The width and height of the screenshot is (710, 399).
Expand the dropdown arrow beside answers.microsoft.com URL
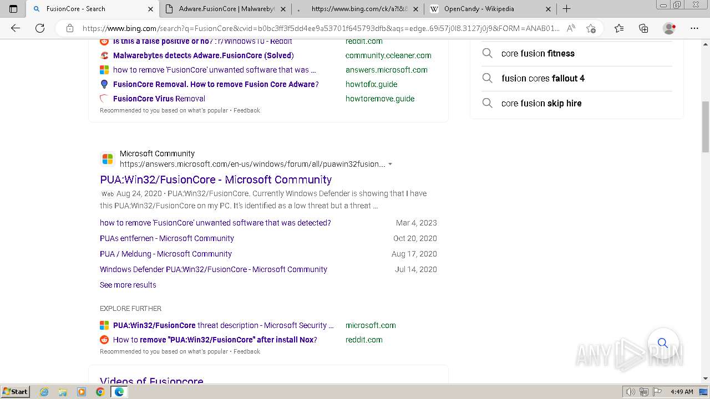[390, 165]
